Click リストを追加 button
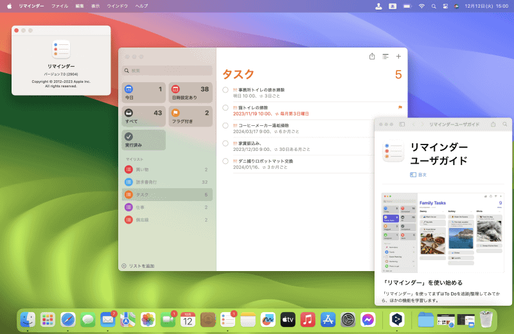Viewport: 514px width, 334px height. coord(138,266)
